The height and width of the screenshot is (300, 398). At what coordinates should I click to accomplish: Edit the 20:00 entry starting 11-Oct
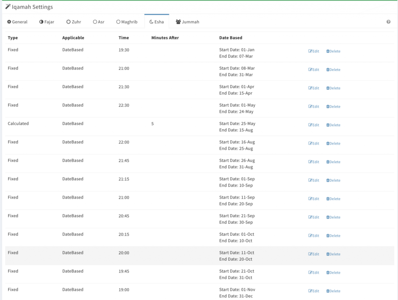[314, 254]
